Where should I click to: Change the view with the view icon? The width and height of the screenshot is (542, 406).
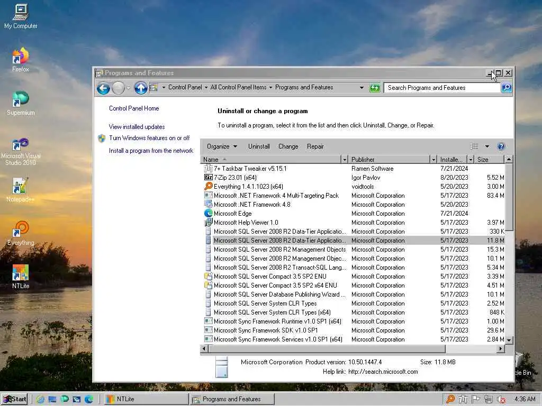[x=474, y=146]
